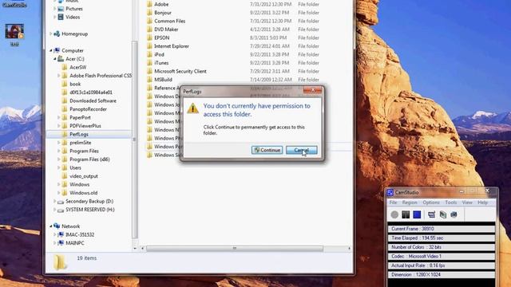
Task: Expand the Homegroup node
Action: (51, 33)
